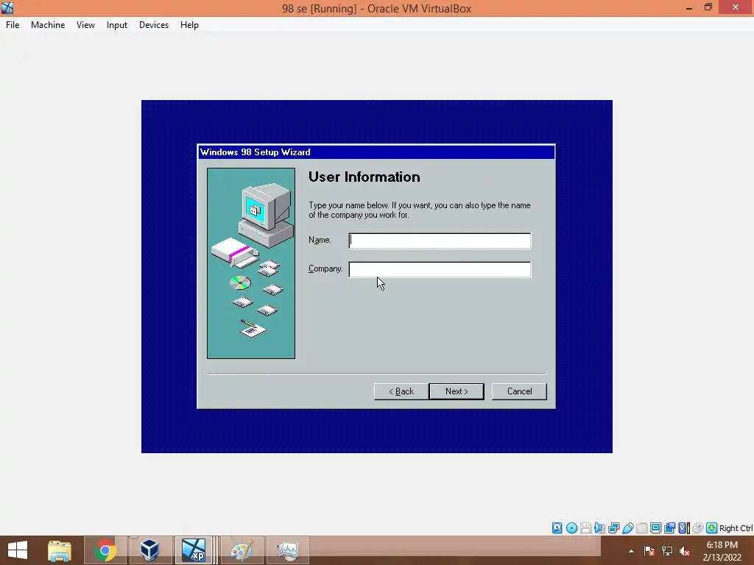Click the Company input field
The height and width of the screenshot is (565, 754).
tap(440, 269)
